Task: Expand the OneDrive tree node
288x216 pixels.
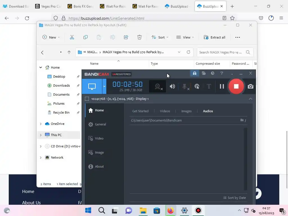Action: click(40, 124)
